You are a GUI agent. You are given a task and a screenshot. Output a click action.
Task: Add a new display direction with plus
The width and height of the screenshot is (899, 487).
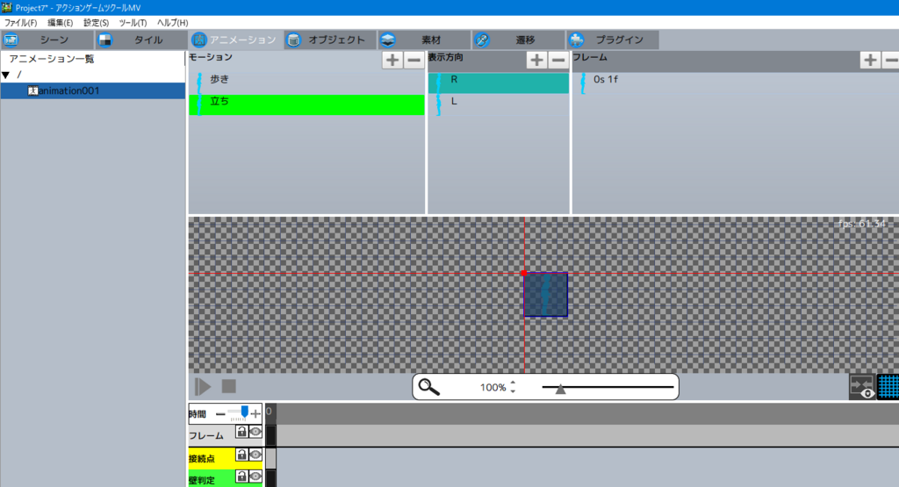point(536,61)
